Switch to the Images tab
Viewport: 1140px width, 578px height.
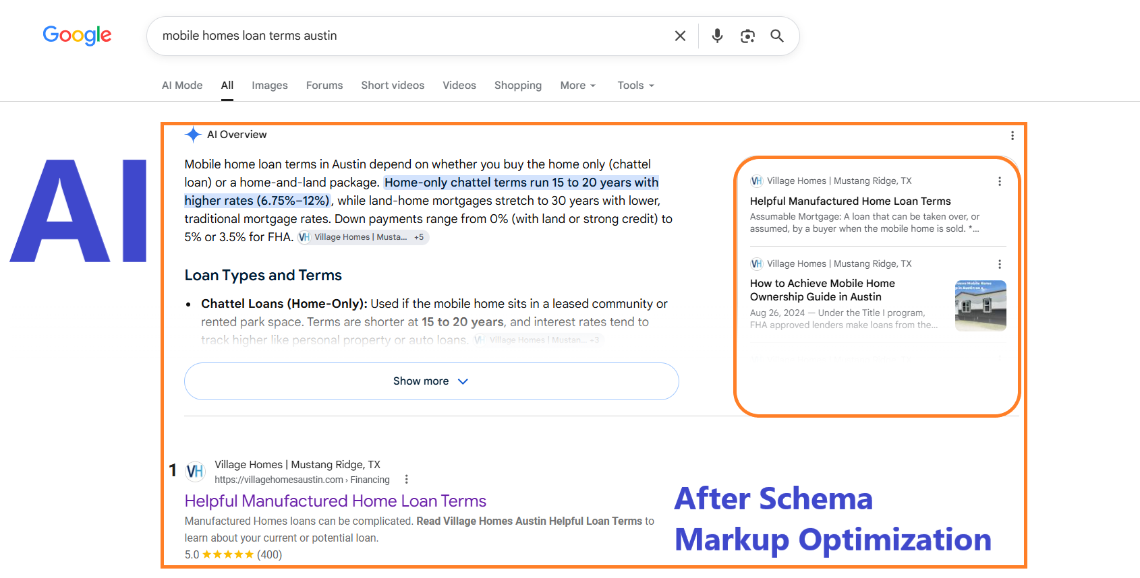click(x=270, y=85)
